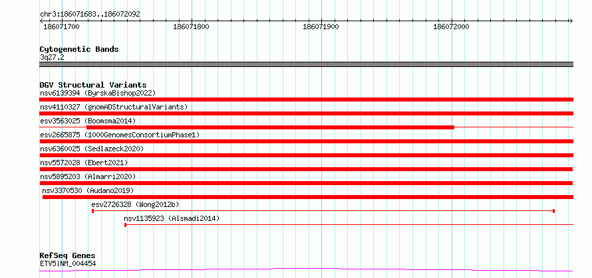
Task: Click ruler position 186071900
Action: 321,27
